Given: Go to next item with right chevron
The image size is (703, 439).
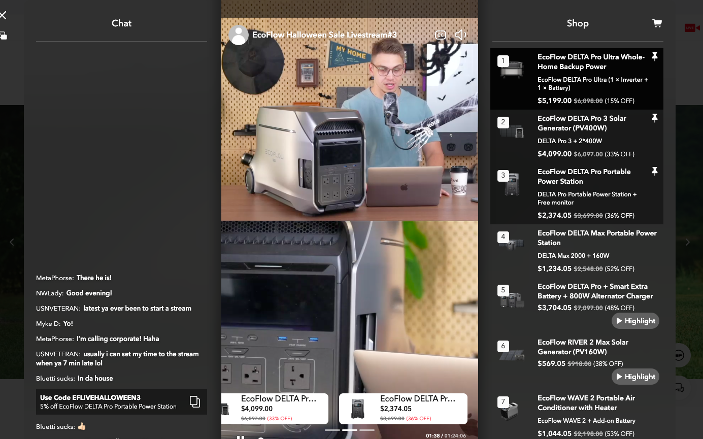Looking at the screenshot, I should 688,242.
